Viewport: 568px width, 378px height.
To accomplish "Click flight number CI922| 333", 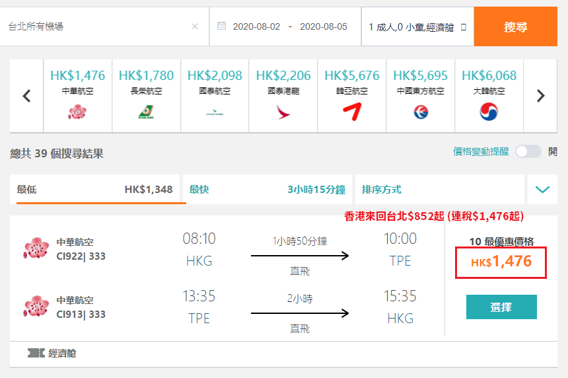I will click(81, 256).
